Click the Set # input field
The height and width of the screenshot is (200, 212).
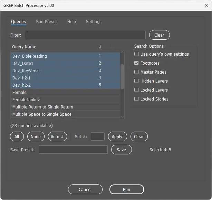tap(98, 136)
